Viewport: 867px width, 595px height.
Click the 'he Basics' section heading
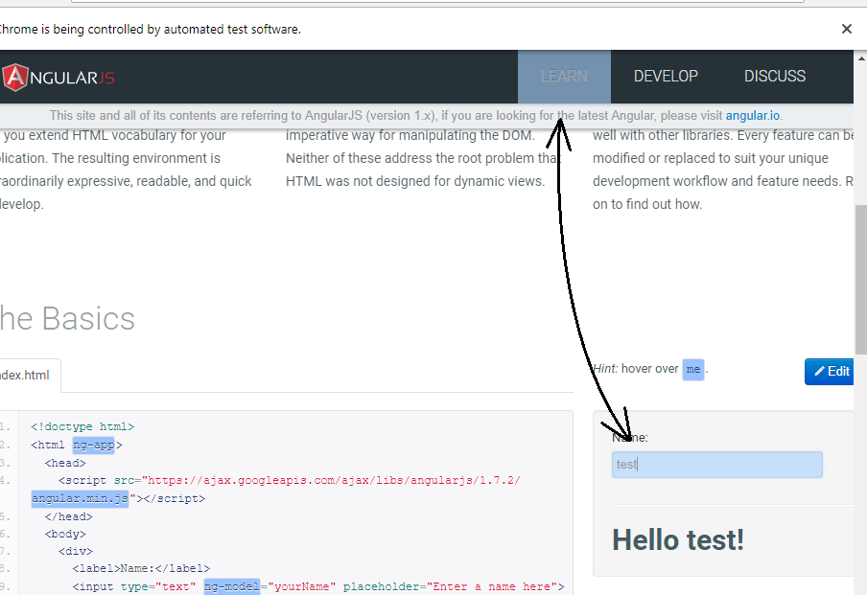[x=67, y=319]
